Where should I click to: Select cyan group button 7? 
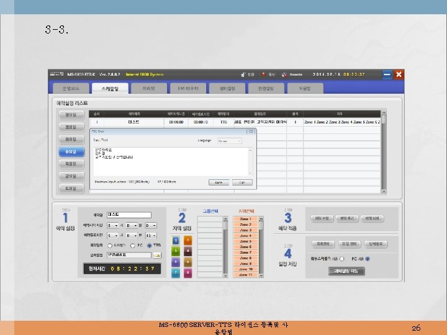176,273
